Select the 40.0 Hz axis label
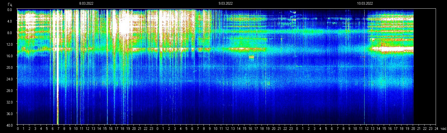 point(10,125)
